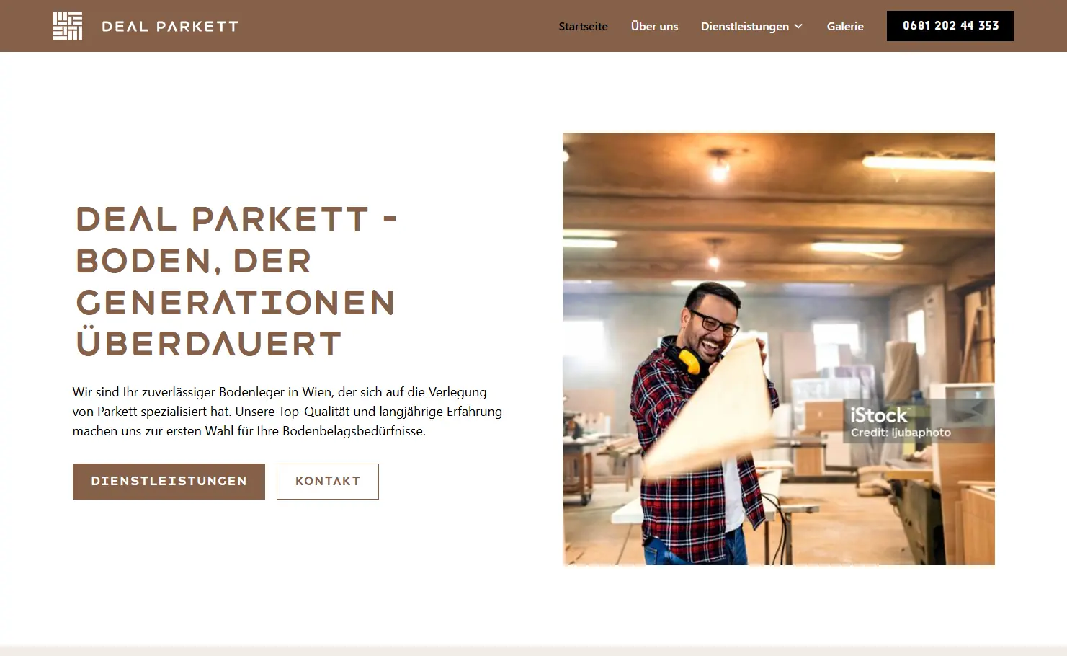
Task: Click the yellow ear protectors in the photo
Action: (x=686, y=358)
